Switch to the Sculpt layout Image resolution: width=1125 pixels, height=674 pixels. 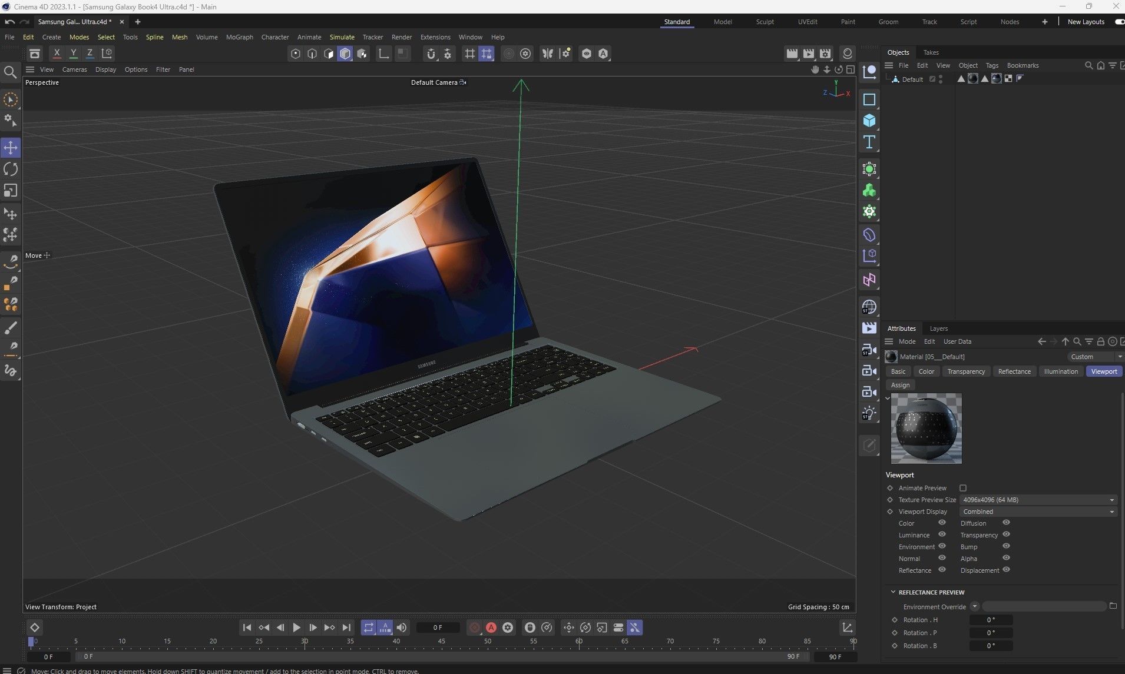click(765, 22)
